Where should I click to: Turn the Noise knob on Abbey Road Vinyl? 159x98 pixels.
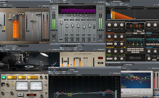coord(41,77)
